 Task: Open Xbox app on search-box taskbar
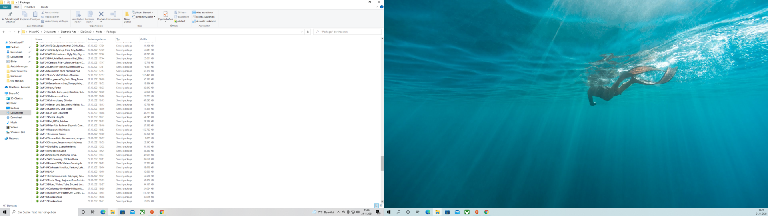coord(142,212)
